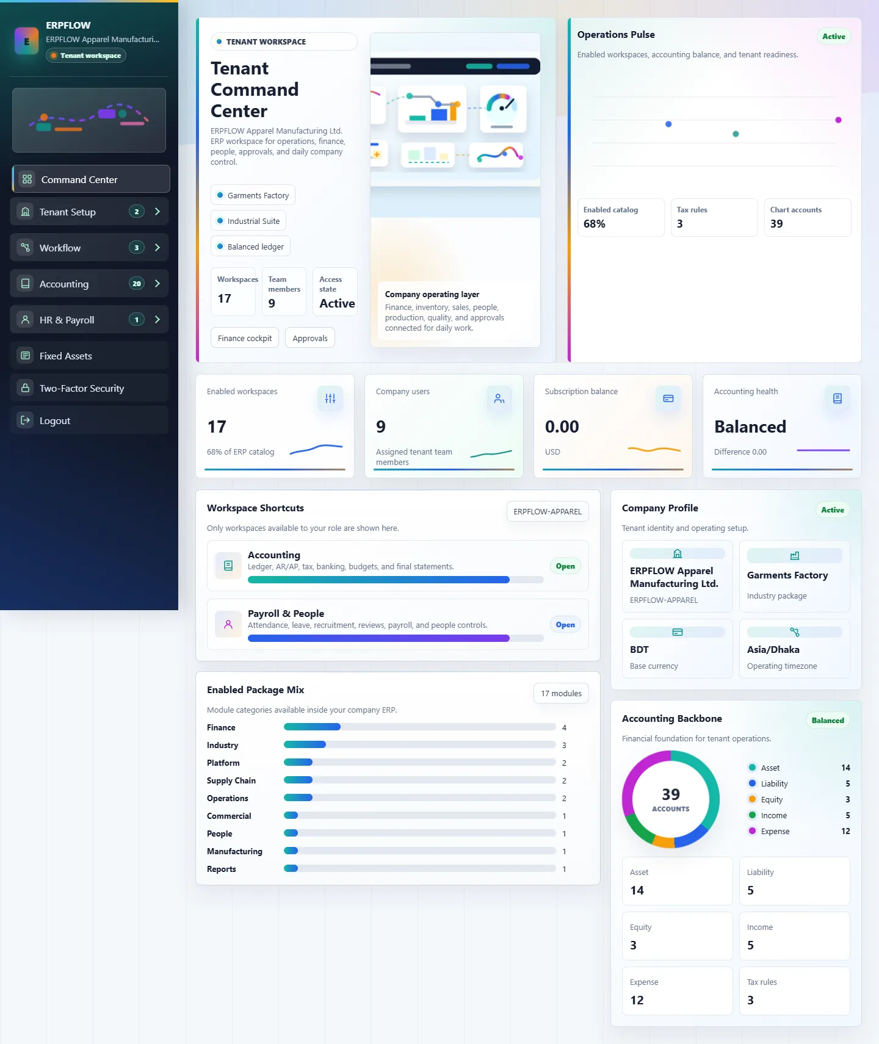Click the Workflow sidebar icon
Viewport: 879px width, 1044px height.
pos(25,248)
